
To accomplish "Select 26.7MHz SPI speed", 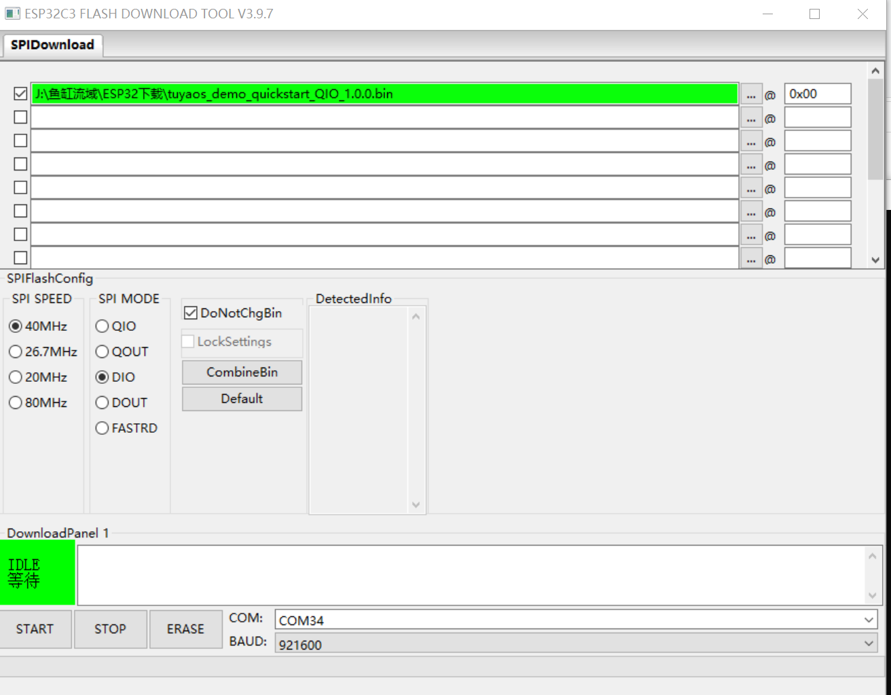I will 43,352.
